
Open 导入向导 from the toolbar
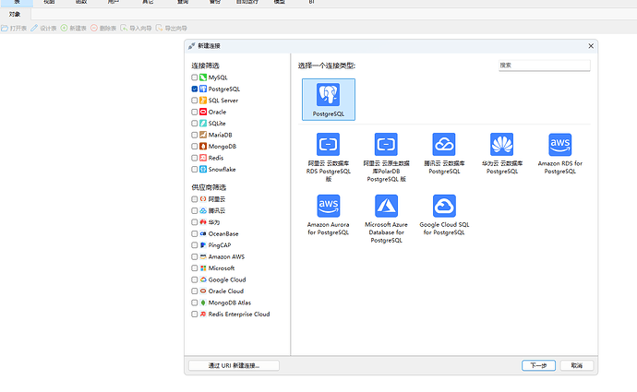(x=136, y=28)
